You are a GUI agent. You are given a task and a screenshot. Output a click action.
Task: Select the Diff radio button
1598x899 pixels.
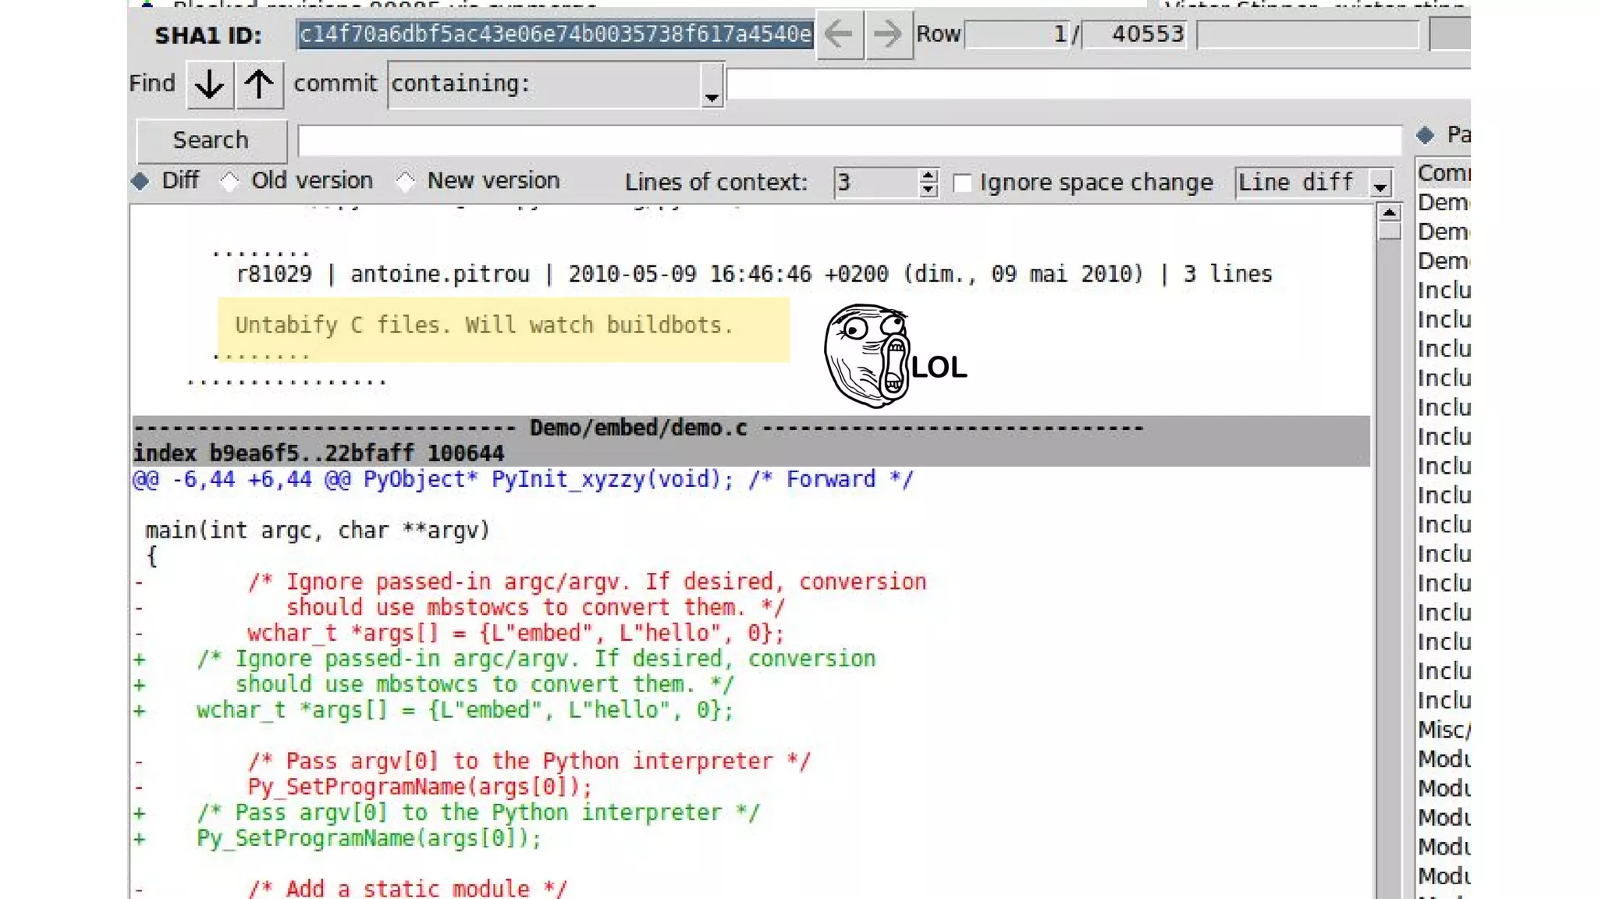click(x=141, y=181)
